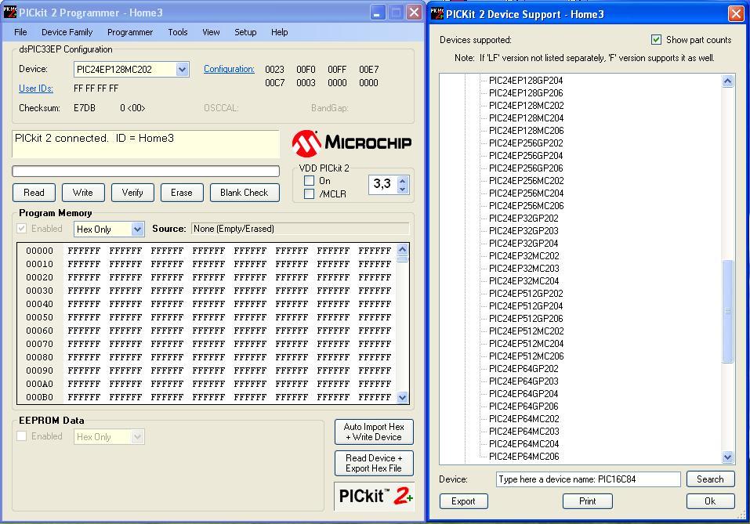Click PICkit 2 Programmer title bar icon

click(9, 12)
